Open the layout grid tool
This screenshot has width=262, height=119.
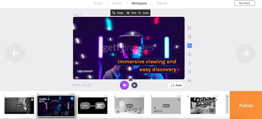pos(190,54)
